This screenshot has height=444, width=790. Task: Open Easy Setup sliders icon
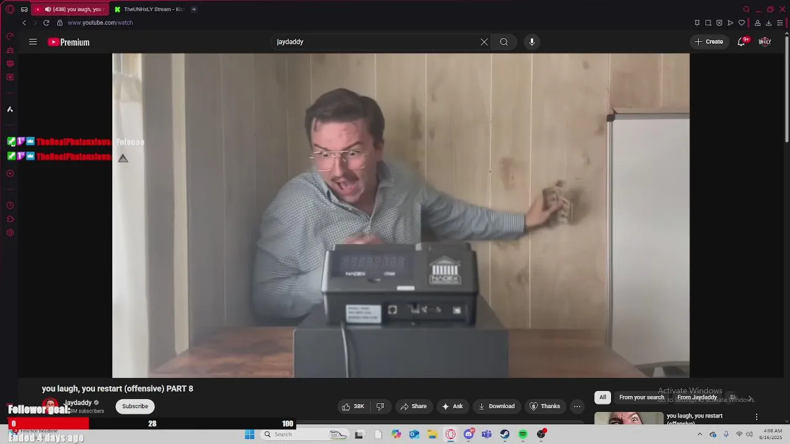pyautogui.click(x=780, y=23)
